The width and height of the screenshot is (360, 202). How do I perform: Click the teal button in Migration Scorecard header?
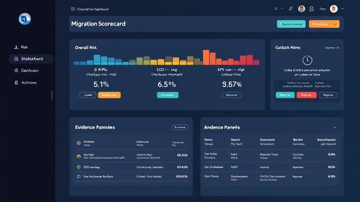coord(291,24)
